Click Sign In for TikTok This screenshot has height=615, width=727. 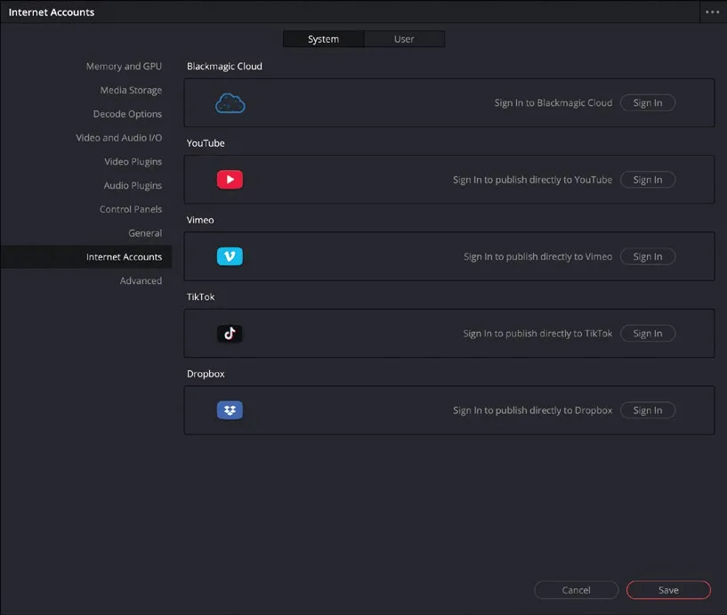pos(647,334)
